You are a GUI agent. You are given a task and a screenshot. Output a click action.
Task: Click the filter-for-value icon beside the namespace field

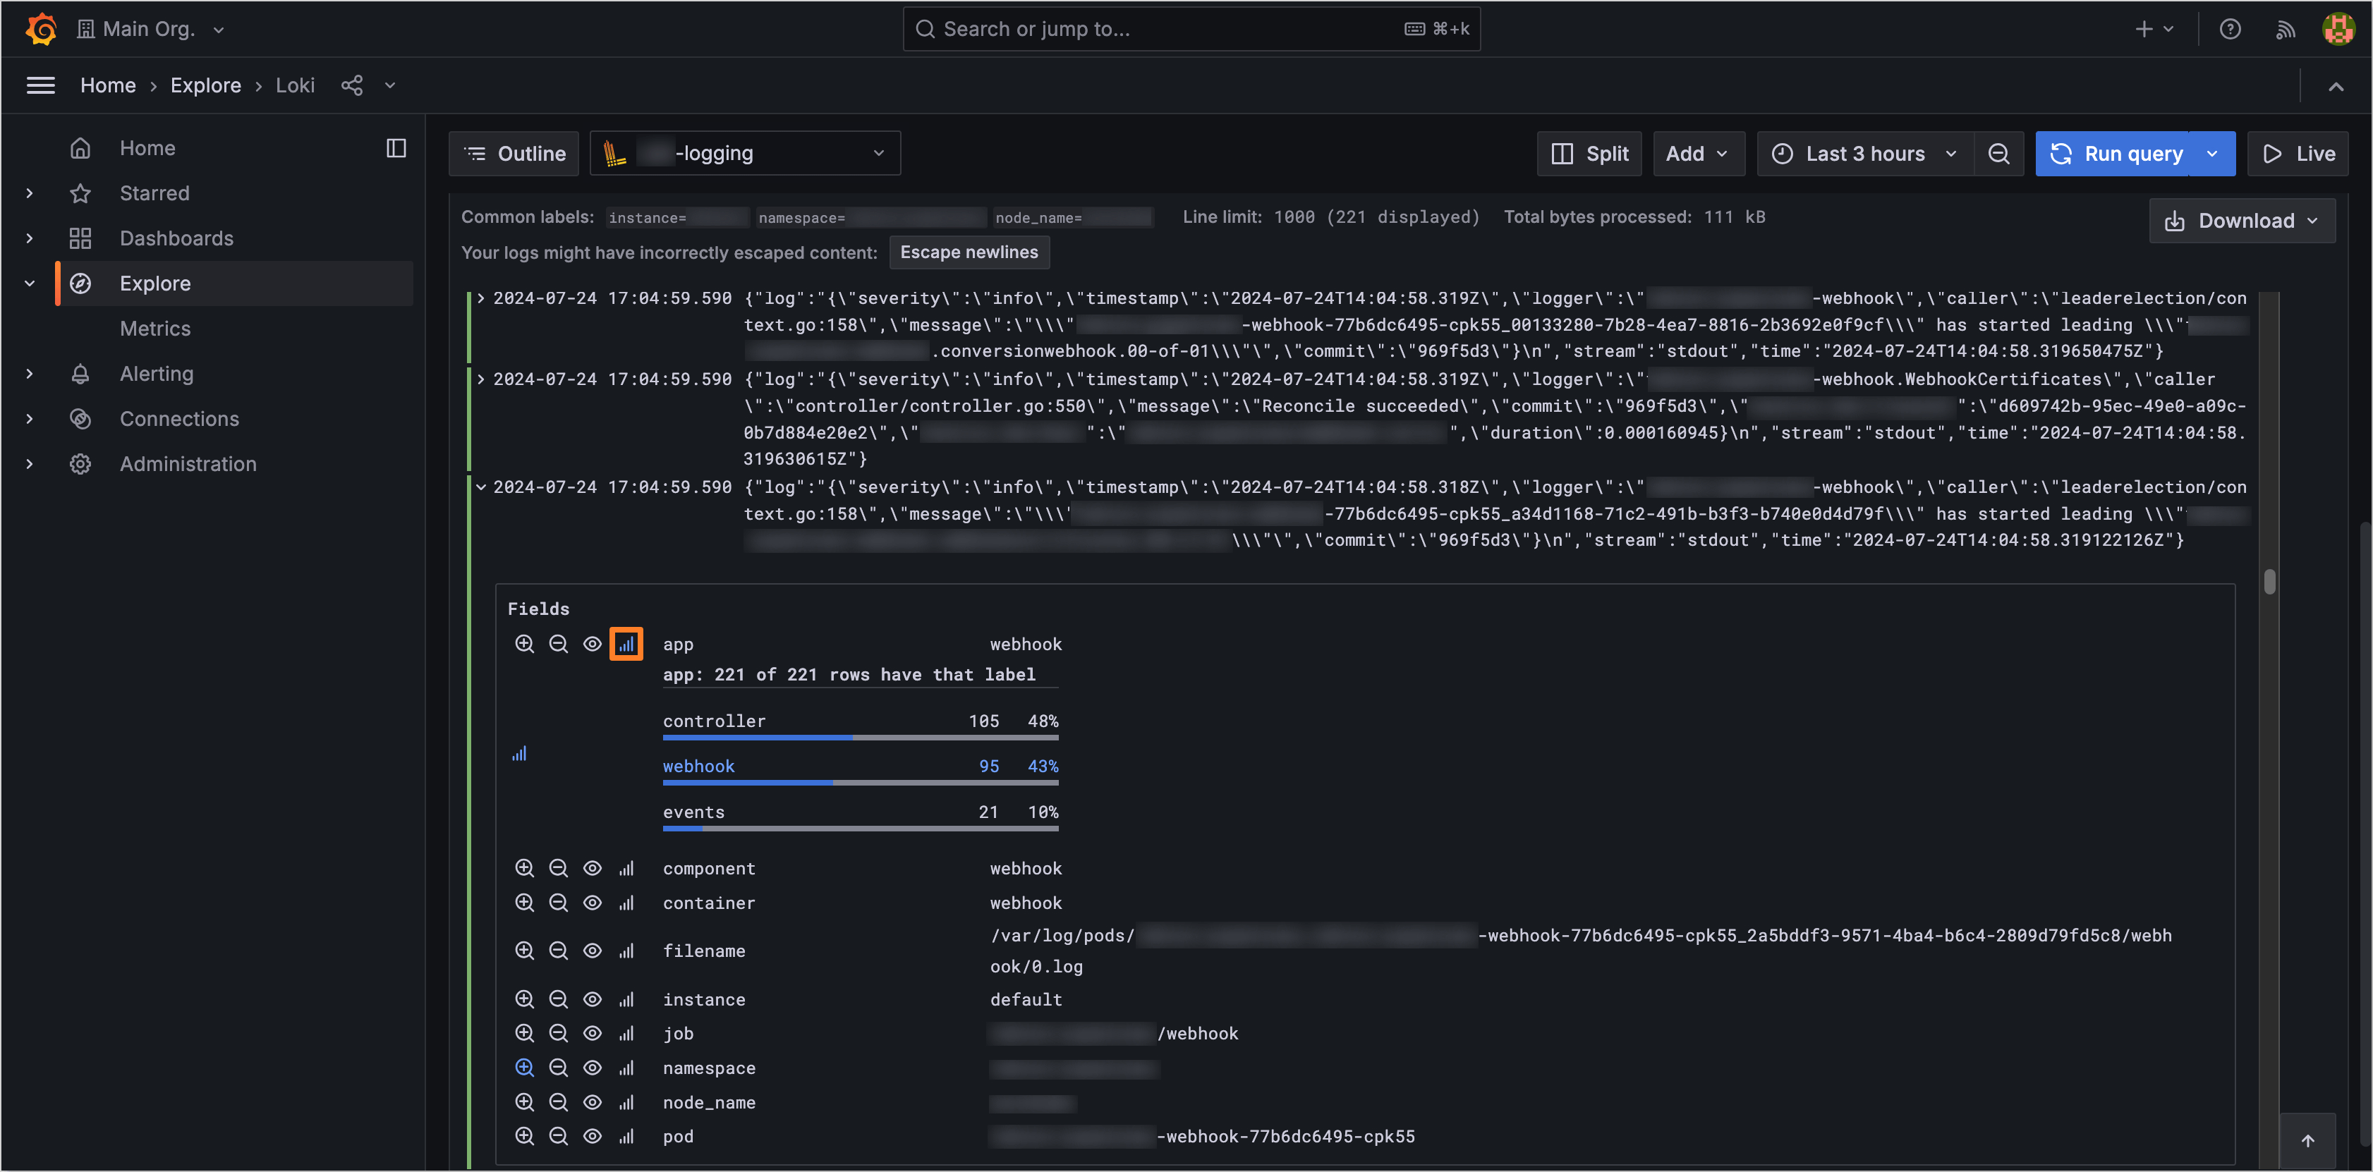tap(524, 1067)
